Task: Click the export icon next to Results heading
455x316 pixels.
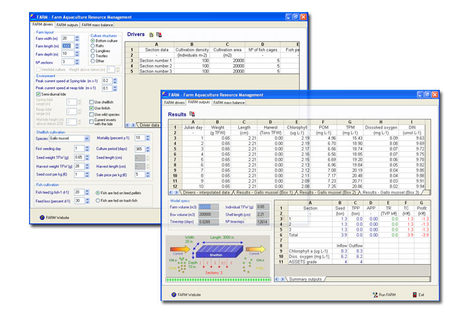Action: tap(192, 114)
